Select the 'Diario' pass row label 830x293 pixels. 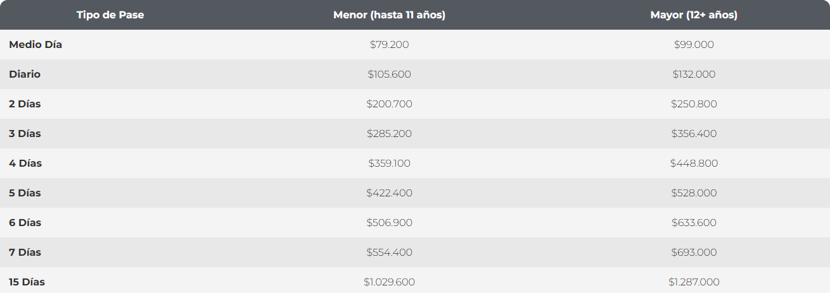click(x=25, y=75)
